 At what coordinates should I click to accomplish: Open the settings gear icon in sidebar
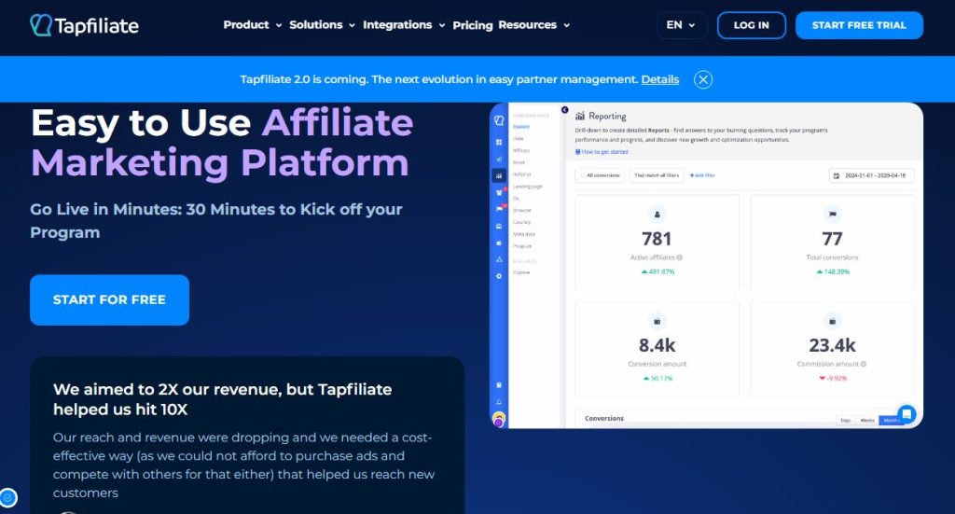[x=499, y=276]
